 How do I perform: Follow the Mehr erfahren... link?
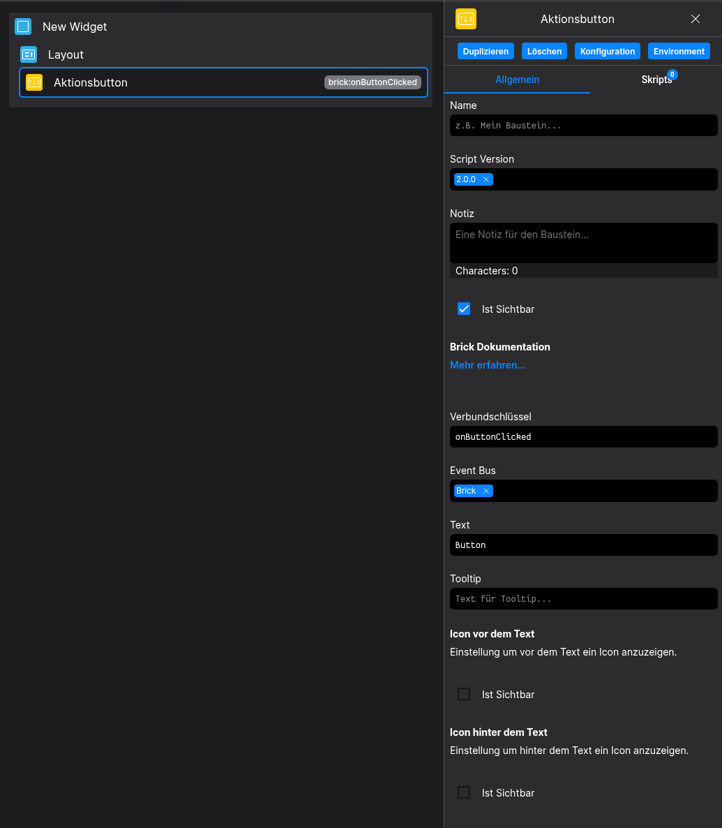[488, 365]
